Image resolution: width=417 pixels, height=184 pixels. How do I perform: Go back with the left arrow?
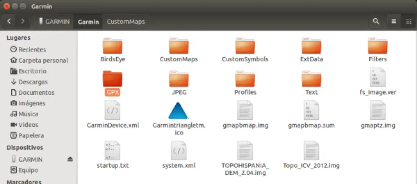coord(9,21)
